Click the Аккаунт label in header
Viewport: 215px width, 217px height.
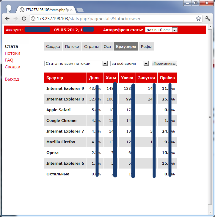coord(14,30)
